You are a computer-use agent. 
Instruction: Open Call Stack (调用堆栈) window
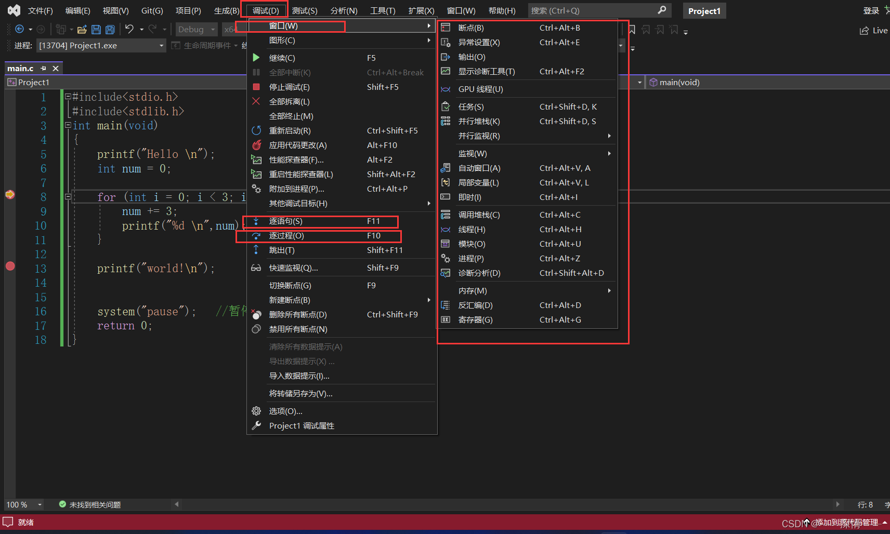pos(528,215)
